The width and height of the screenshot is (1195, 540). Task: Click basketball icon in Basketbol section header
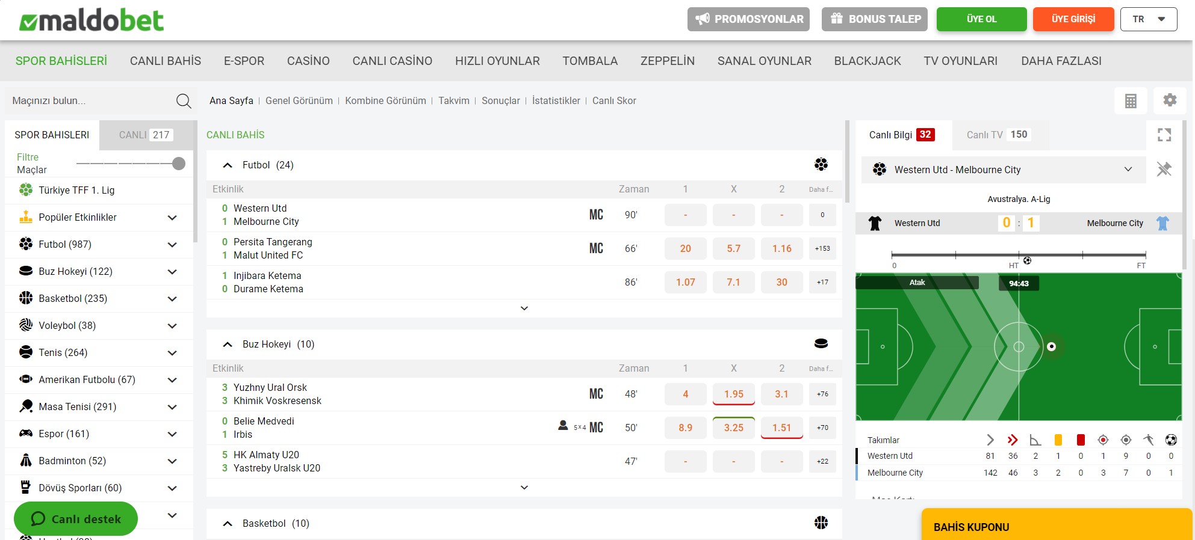821,523
